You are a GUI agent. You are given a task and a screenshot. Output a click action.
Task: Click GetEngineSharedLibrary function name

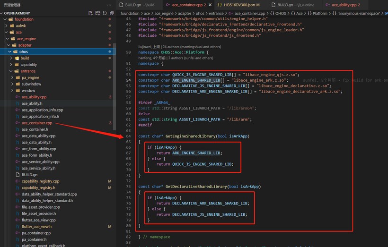point(190,136)
